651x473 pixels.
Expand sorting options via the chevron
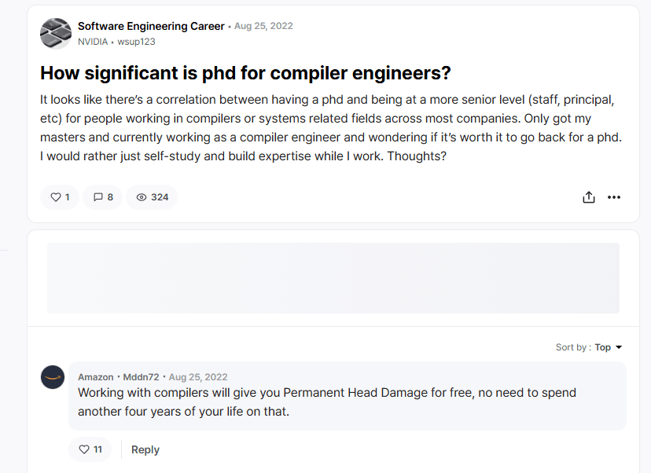619,346
